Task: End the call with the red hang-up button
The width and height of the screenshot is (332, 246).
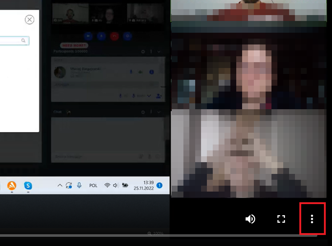Action: pyautogui.click(x=114, y=36)
